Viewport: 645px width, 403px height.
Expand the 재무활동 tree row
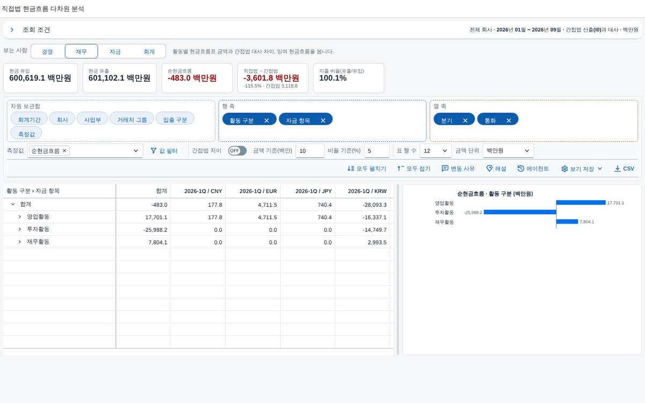pos(19,242)
